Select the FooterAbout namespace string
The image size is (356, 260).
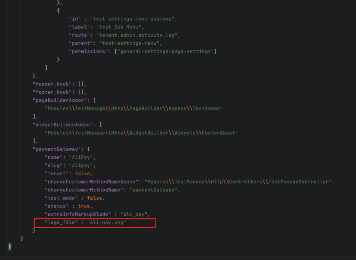[141, 133]
